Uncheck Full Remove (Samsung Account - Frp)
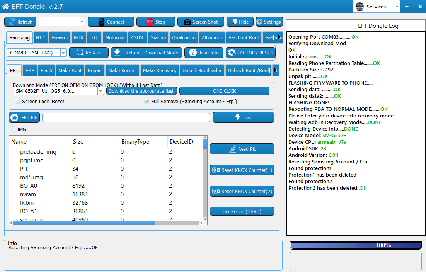 point(147,101)
